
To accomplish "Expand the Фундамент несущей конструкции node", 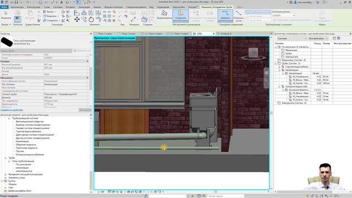I will (5, 174).
